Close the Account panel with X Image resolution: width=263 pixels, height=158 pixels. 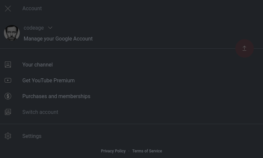[x=8, y=9]
